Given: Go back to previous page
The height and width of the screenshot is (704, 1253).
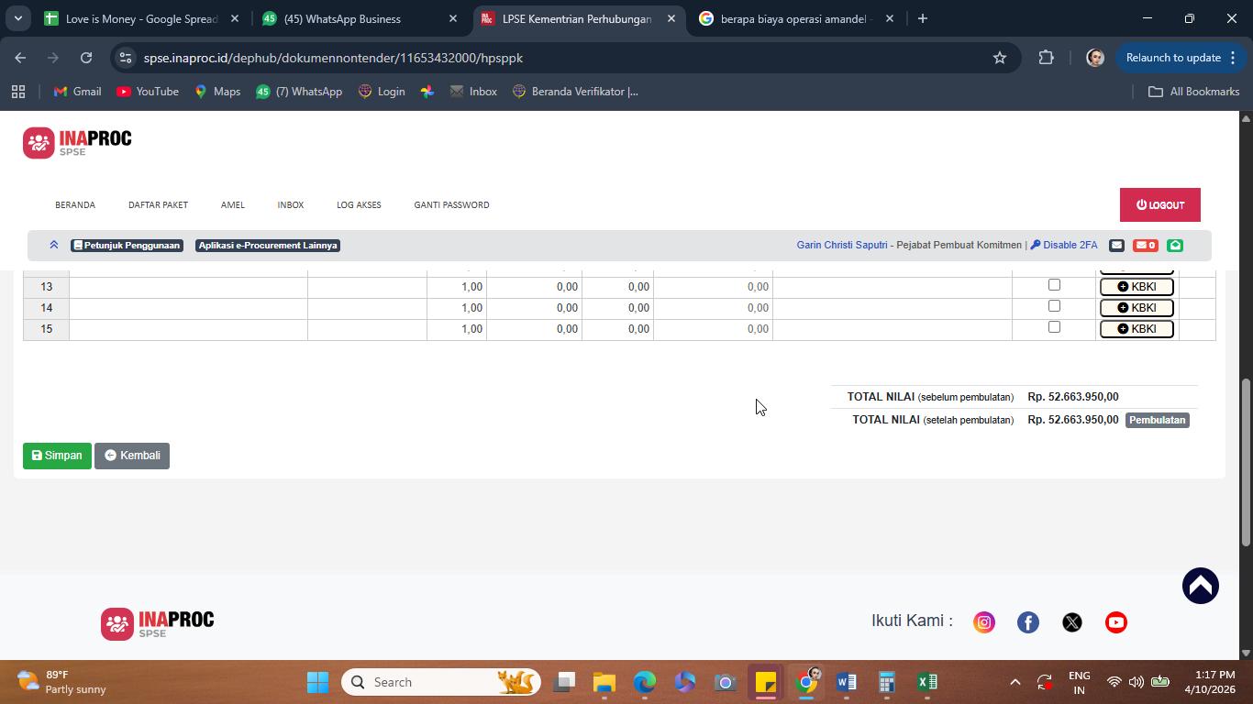Looking at the screenshot, I should [20, 58].
